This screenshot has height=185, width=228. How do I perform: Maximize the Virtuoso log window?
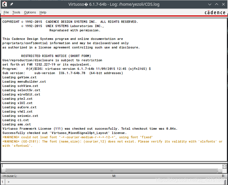pos(217,4)
